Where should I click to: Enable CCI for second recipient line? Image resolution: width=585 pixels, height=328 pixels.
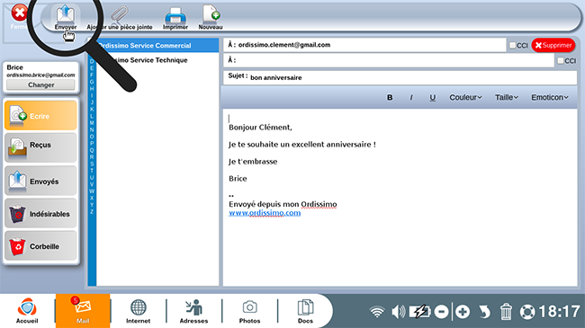pos(561,60)
